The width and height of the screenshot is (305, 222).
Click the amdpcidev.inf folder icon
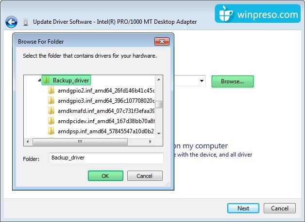[51, 121]
